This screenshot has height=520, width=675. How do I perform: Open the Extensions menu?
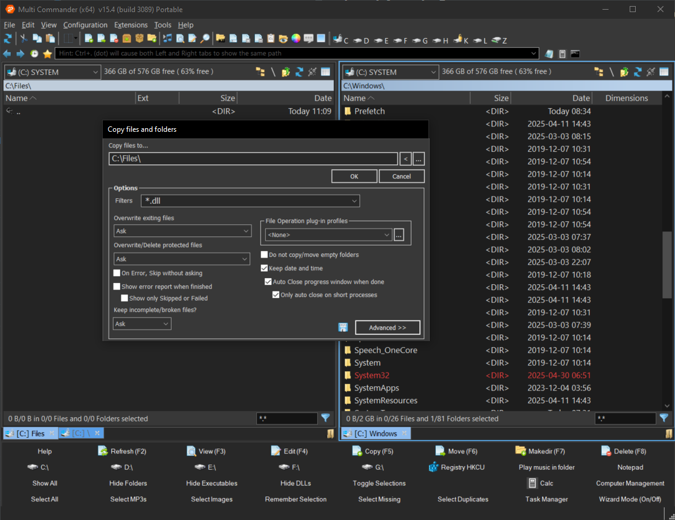tap(131, 25)
